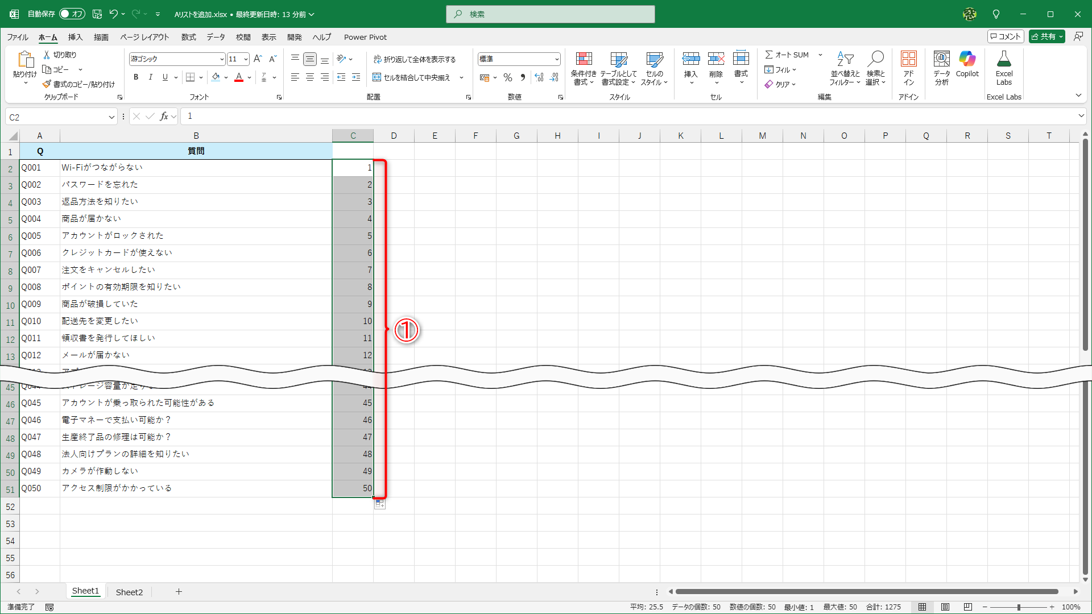
Task: Open the Insert (挿入) ribbon tab
Action: [75, 37]
